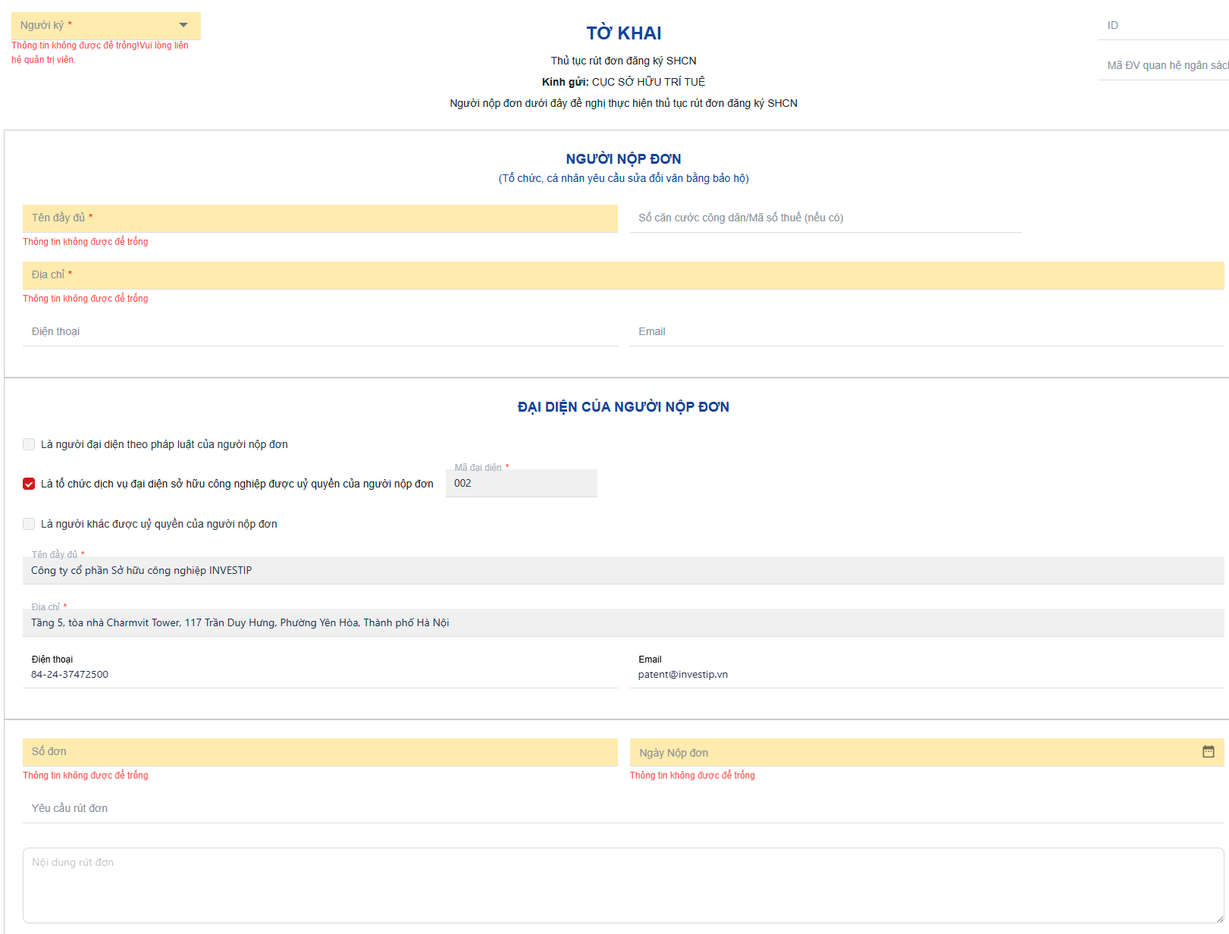Click the ID field at top right

(x=1164, y=26)
